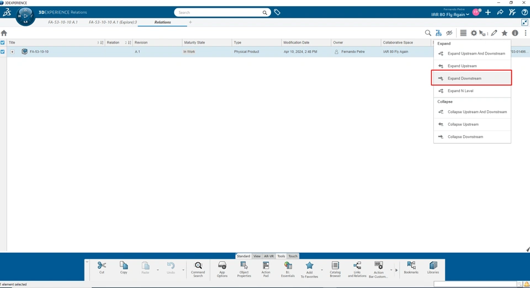Click the blue expand relations toolbar icon
Screen dimensions: 530x288
pos(438,33)
